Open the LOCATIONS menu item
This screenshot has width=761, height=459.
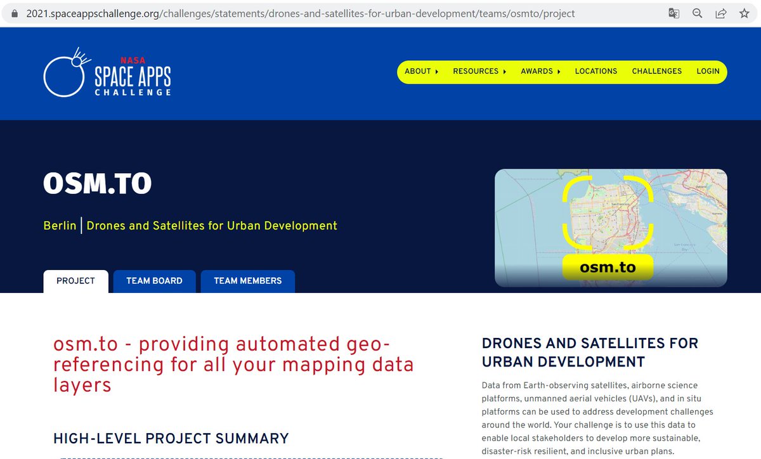(x=595, y=71)
